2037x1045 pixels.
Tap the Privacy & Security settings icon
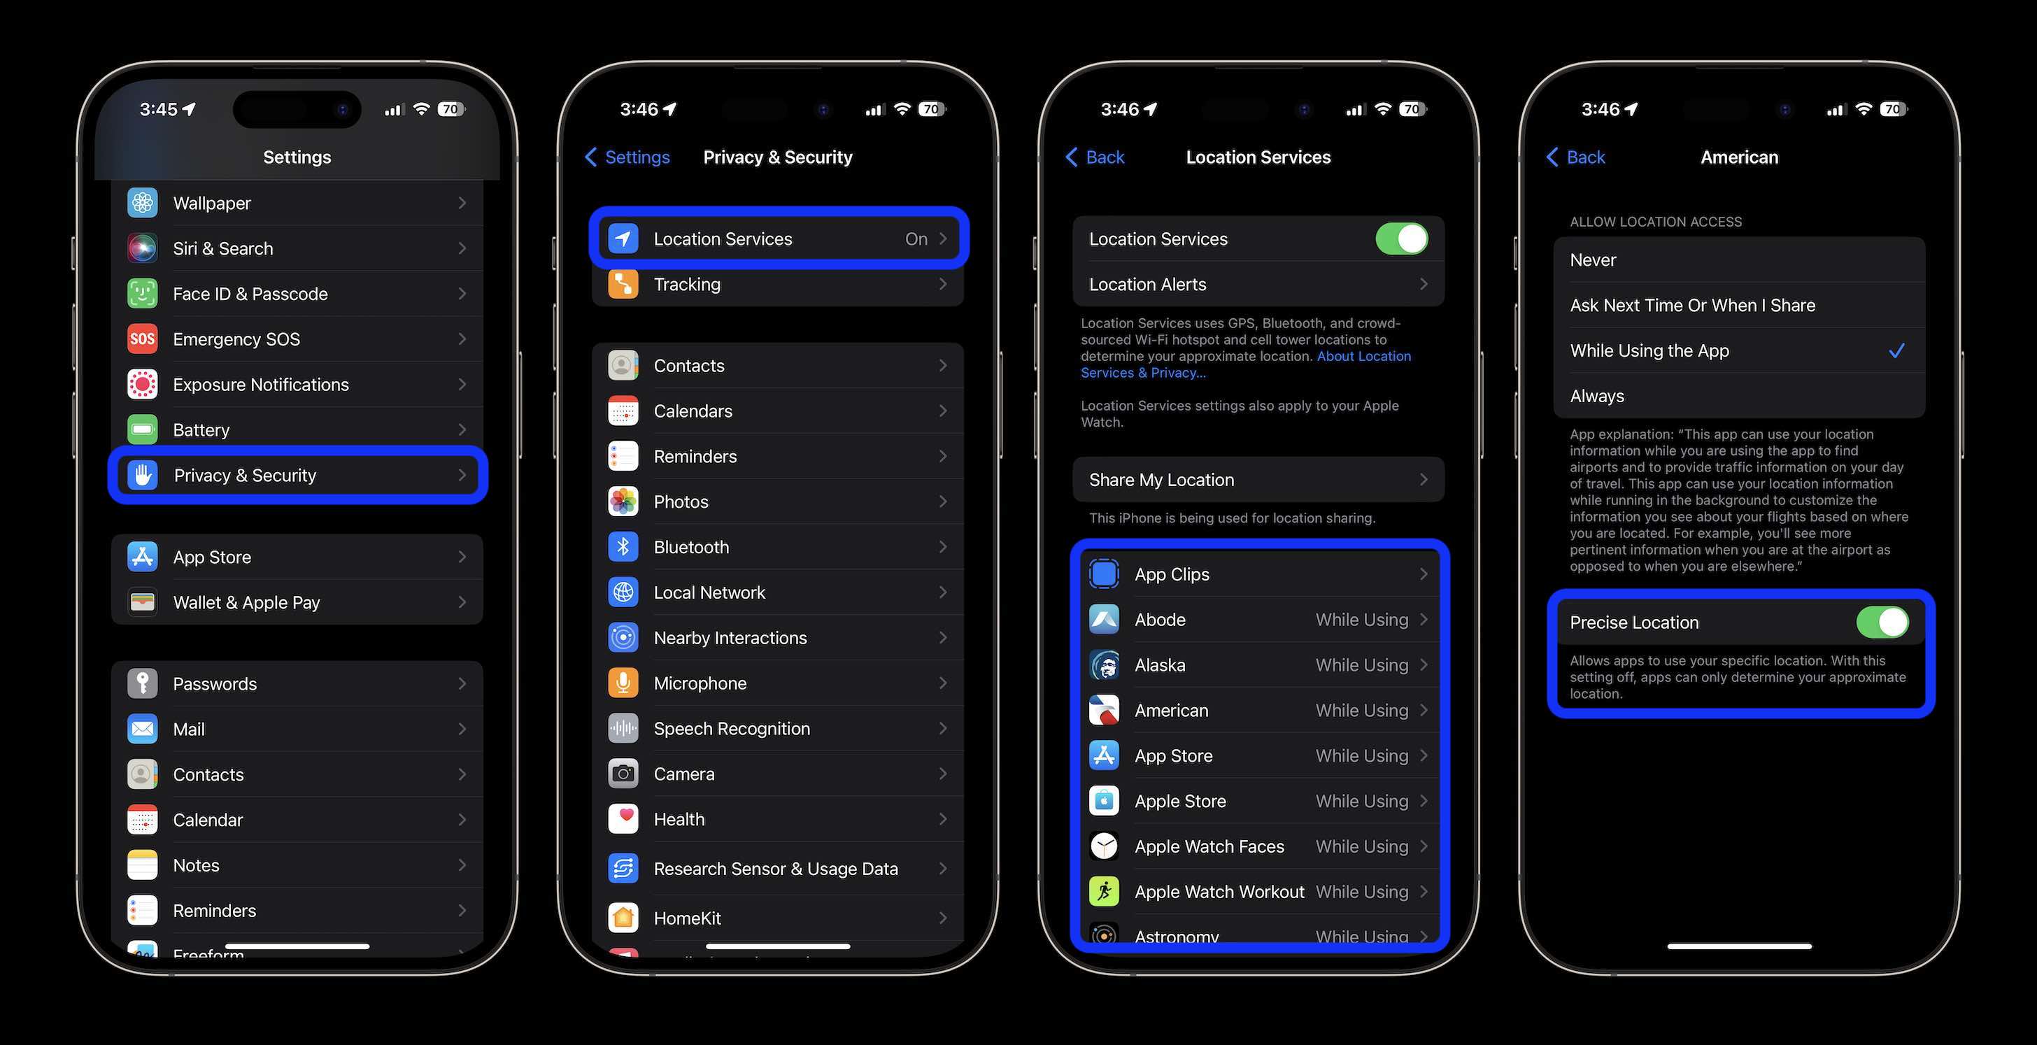144,474
